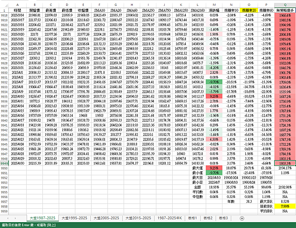296x228 pixels.
Task: Click the 最小值 label cell
Action: pos(197,173)
